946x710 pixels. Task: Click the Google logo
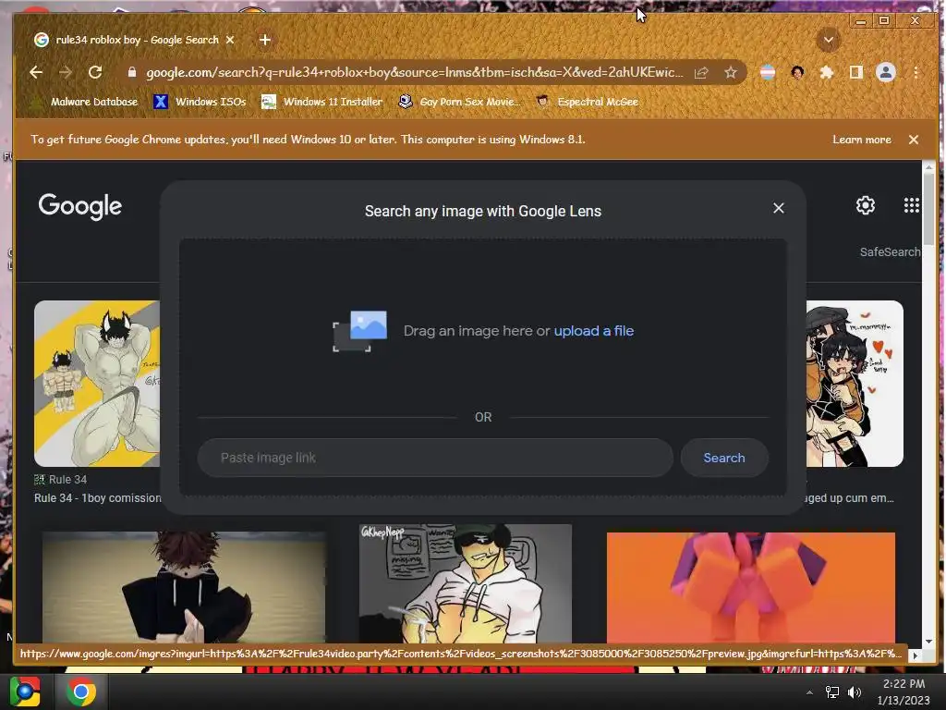click(80, 206)
